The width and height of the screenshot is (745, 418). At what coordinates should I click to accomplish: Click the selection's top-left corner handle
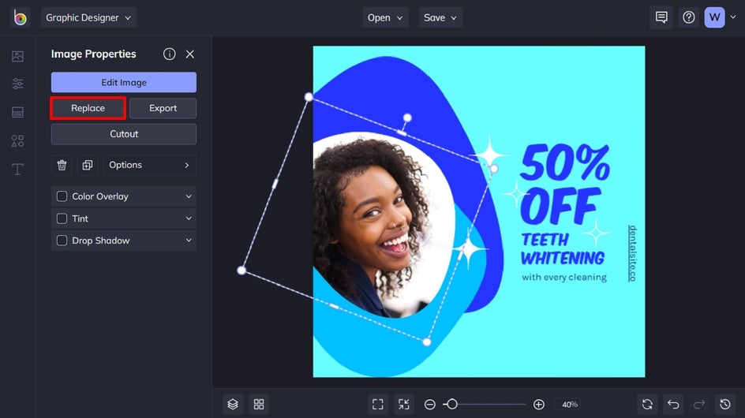(x=309, y=97)
